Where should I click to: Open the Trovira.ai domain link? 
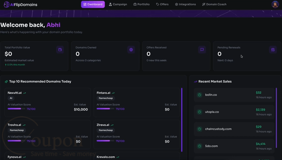coord(14,125)
